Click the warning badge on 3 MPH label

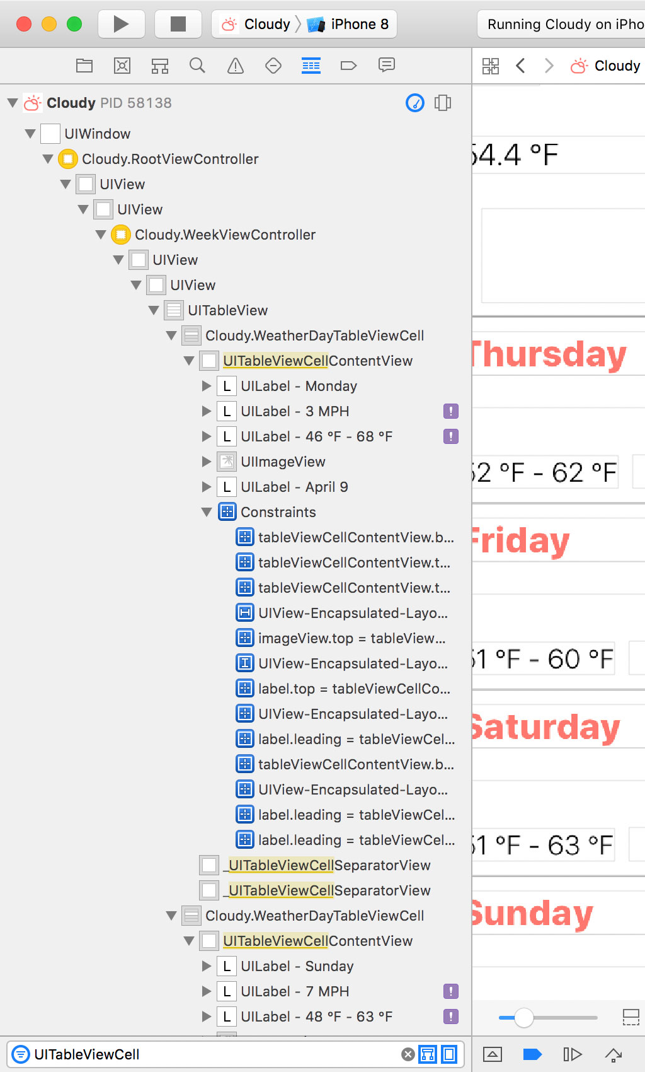pyautogui.click(x=451, y=411)
